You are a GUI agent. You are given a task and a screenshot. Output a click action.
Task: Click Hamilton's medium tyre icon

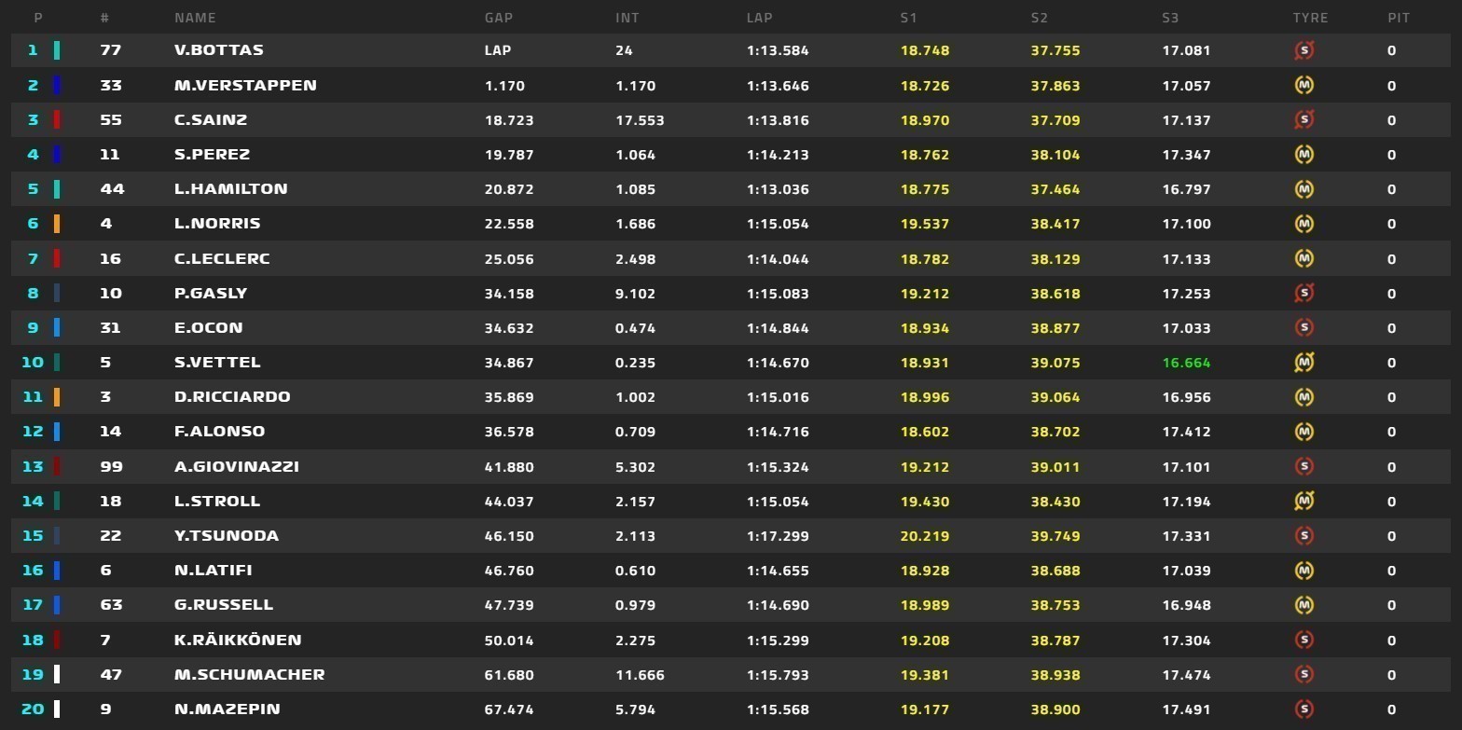[1304, 188]
